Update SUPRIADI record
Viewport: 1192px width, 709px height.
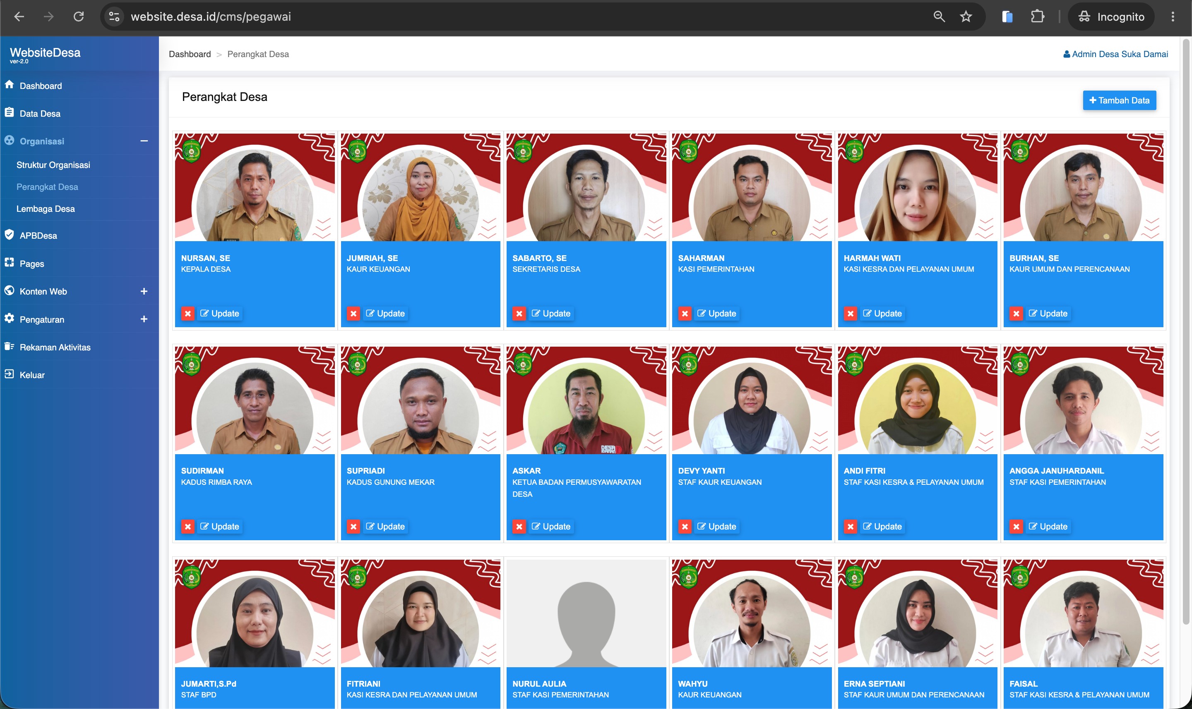click(x=385, y=527)
